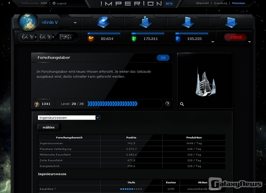Click the Logout link

pyautogui.click(x=59, y=3)
